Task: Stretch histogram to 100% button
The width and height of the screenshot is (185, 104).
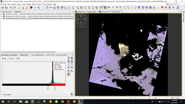Action: [72, 64]
